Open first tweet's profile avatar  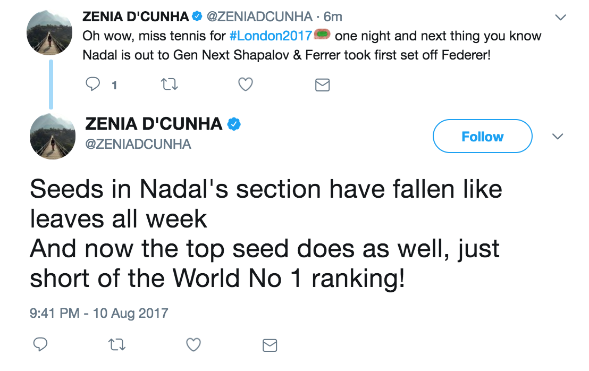(x=49, y=32)
